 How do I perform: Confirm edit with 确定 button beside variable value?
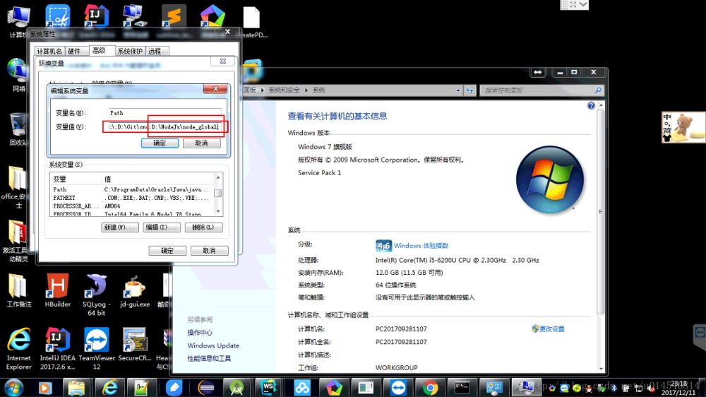160,143
